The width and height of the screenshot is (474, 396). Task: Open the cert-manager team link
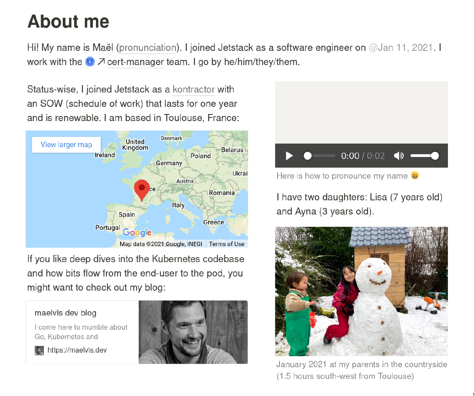pyautogui.click(x=135, y=62)
